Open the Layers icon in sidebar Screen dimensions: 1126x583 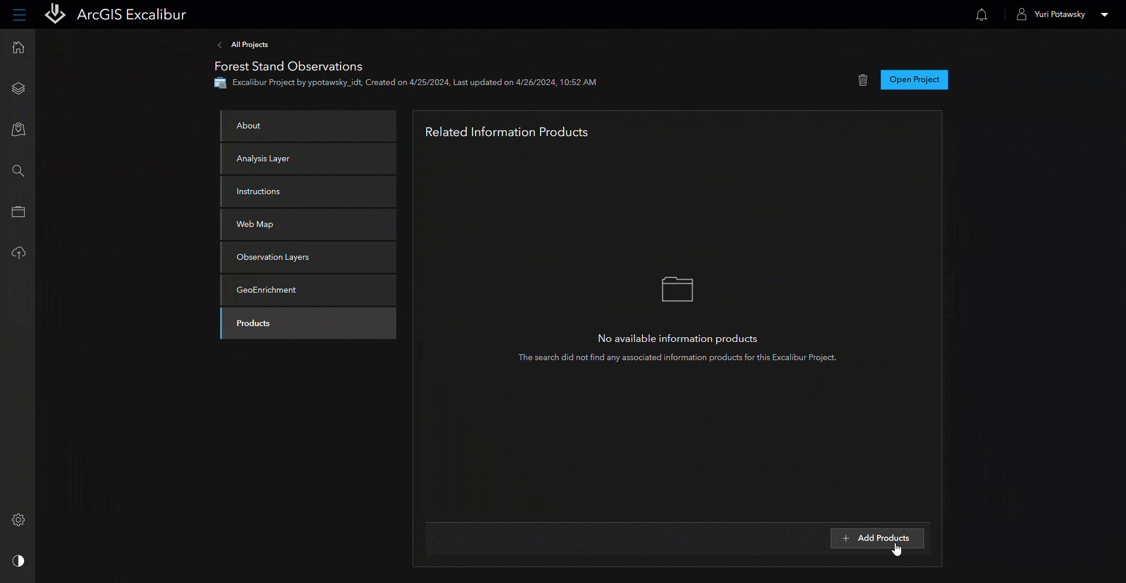tap(18, 89)
